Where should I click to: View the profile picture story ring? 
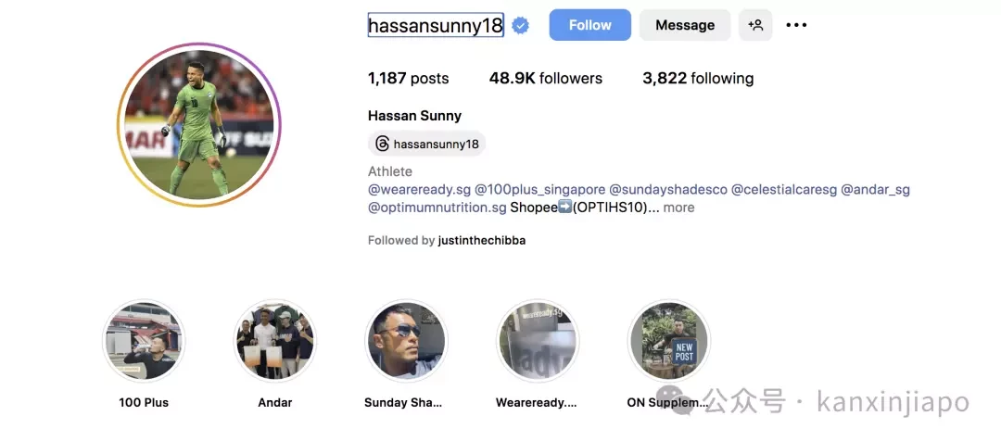pos(199,124)
